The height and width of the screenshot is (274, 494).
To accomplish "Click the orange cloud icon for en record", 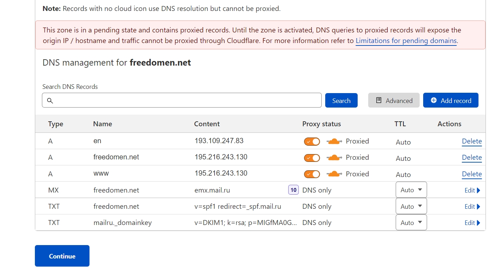I will pyautogui.click(x=334, y=141).
